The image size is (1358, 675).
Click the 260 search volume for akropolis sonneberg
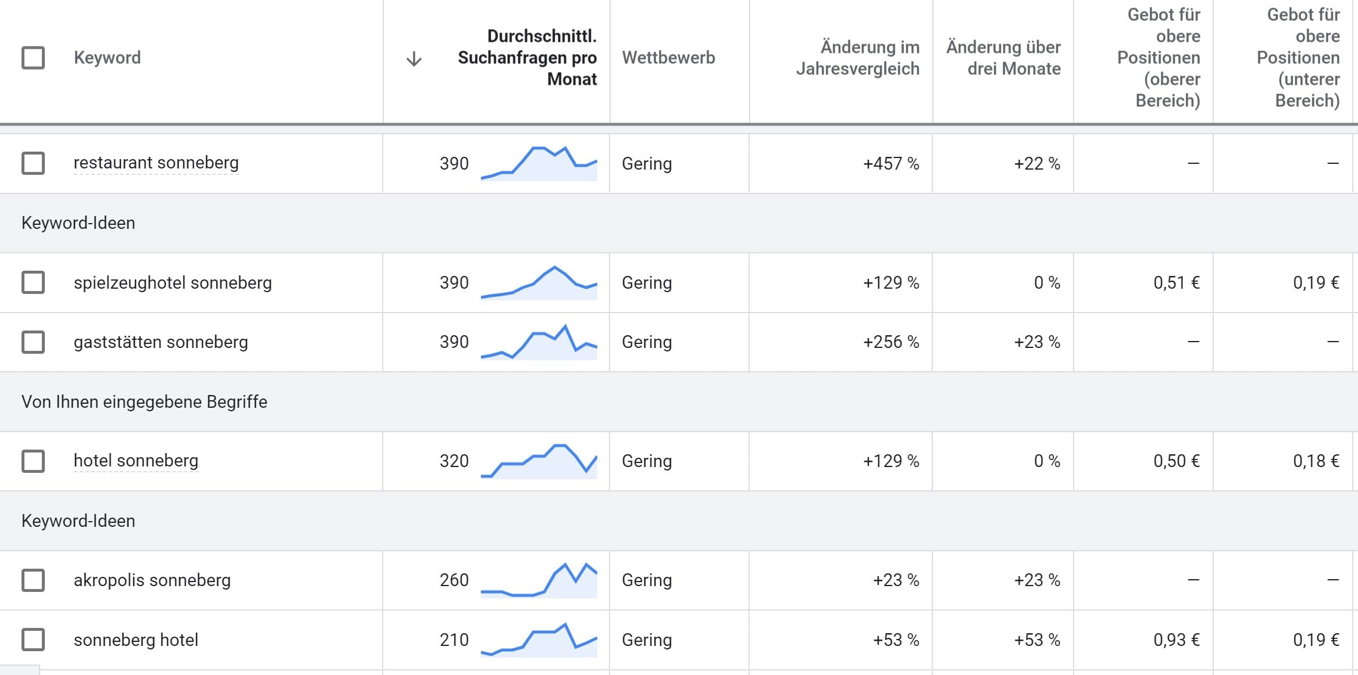pyautogui.click(x=454, y=580)
